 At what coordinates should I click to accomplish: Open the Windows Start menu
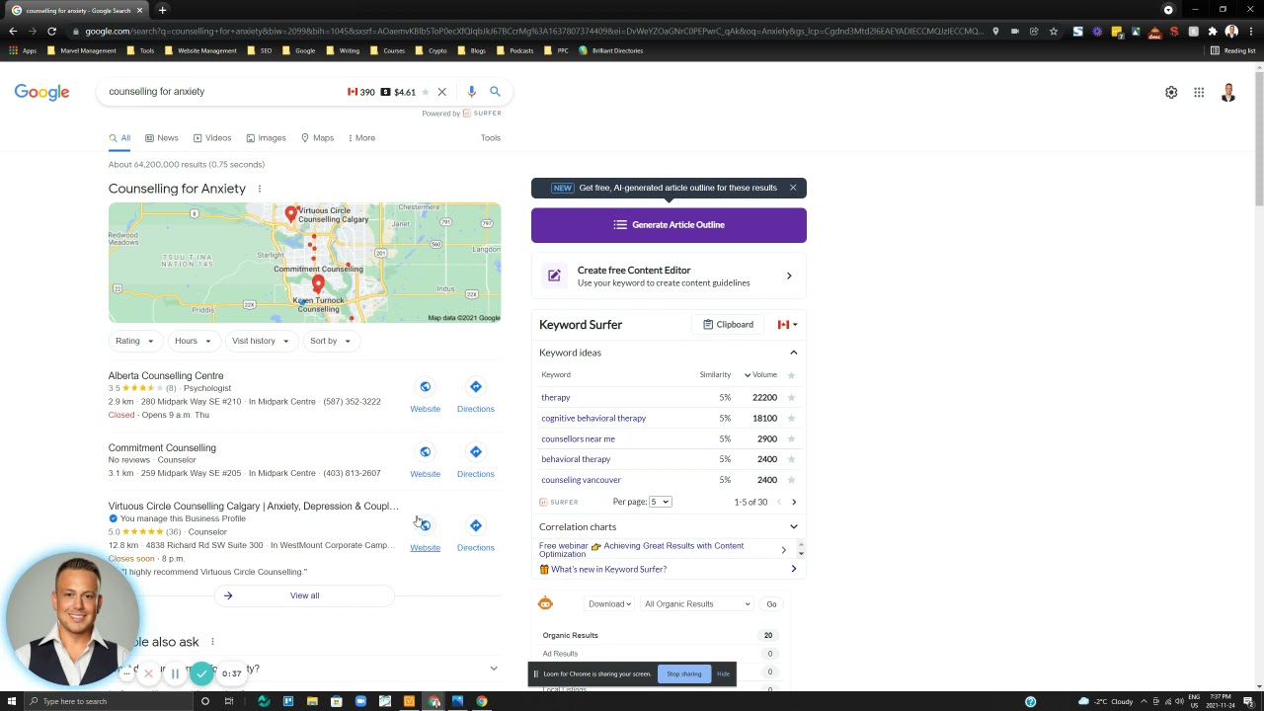pyautogui.click(x=11, y=701)
